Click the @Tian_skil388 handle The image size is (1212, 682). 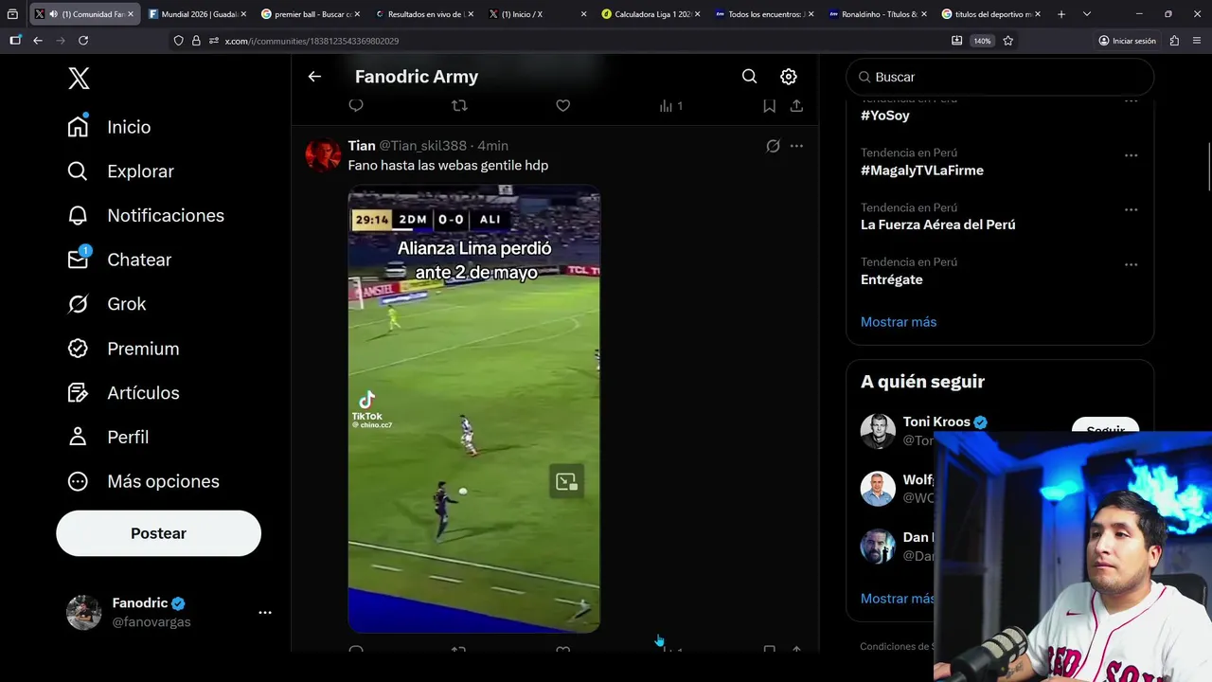click(422, 146)
